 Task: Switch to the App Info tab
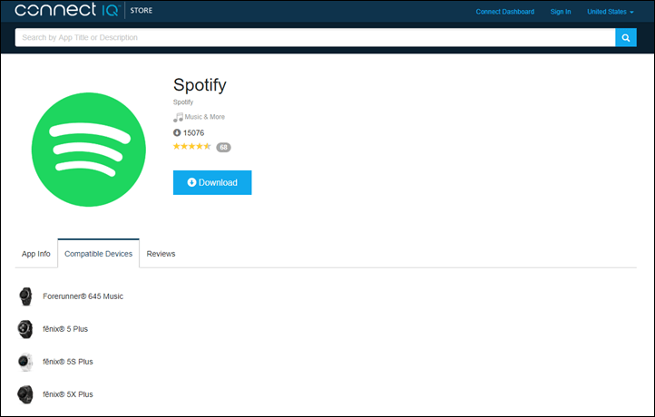click(36, 254)
